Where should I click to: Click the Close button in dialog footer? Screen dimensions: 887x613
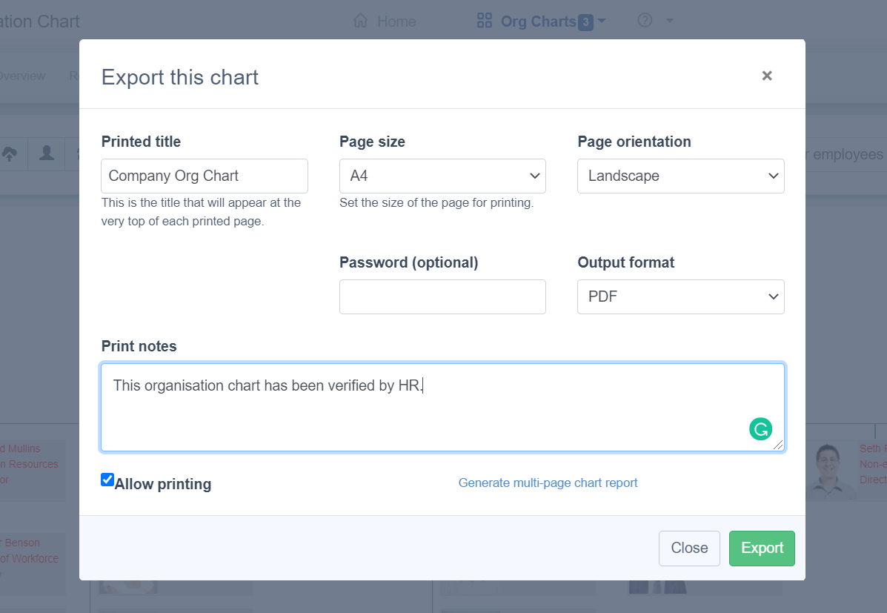click(689, 549)
